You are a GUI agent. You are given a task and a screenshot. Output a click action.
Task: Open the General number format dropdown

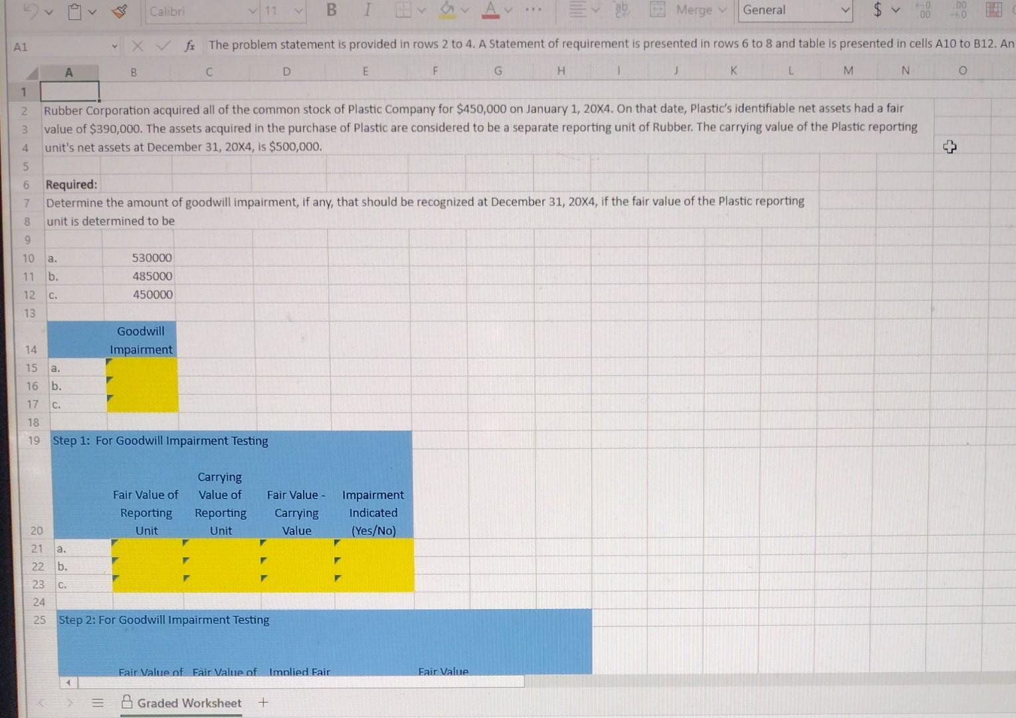(845, 10)
